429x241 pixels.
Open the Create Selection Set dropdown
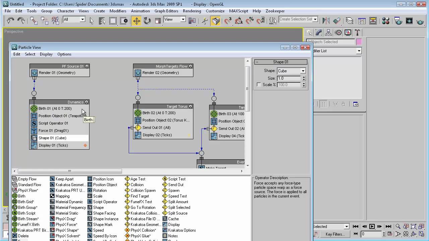315,19
